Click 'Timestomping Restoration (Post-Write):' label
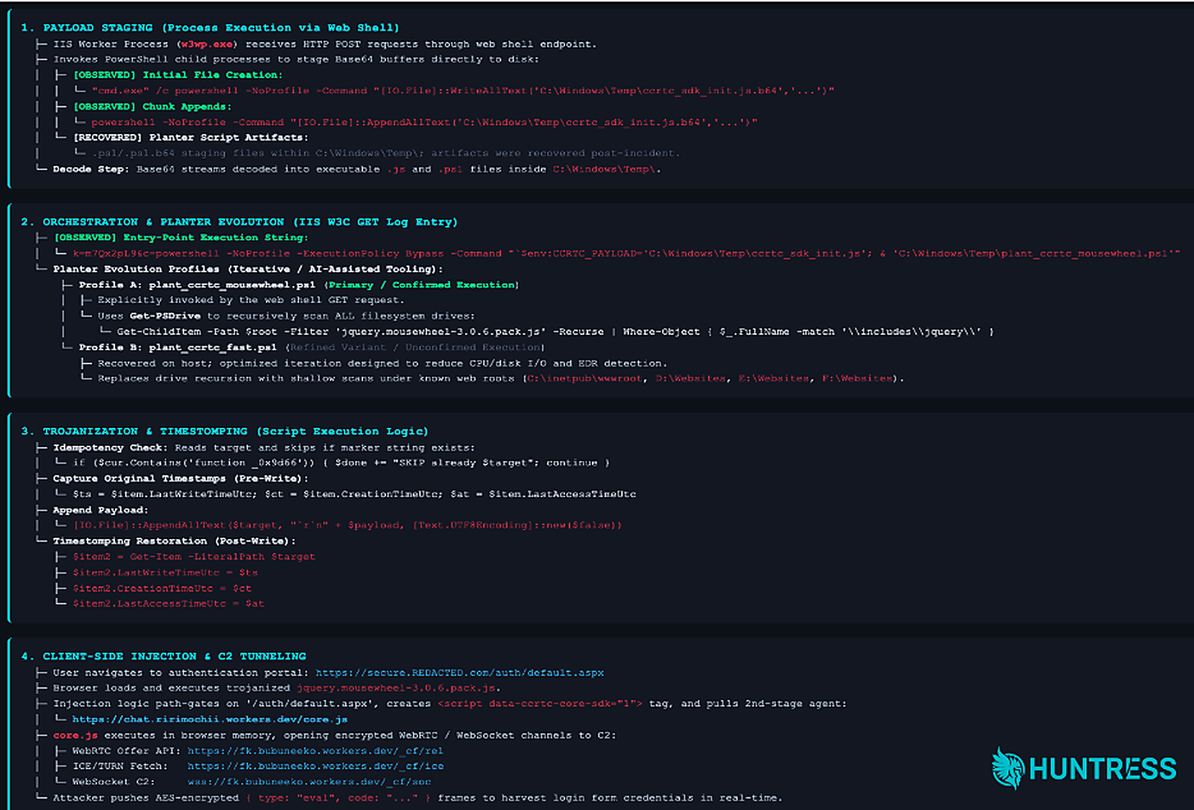Image resolution: width=1194 pixels, height=810 pixels. tap(174, 541)
